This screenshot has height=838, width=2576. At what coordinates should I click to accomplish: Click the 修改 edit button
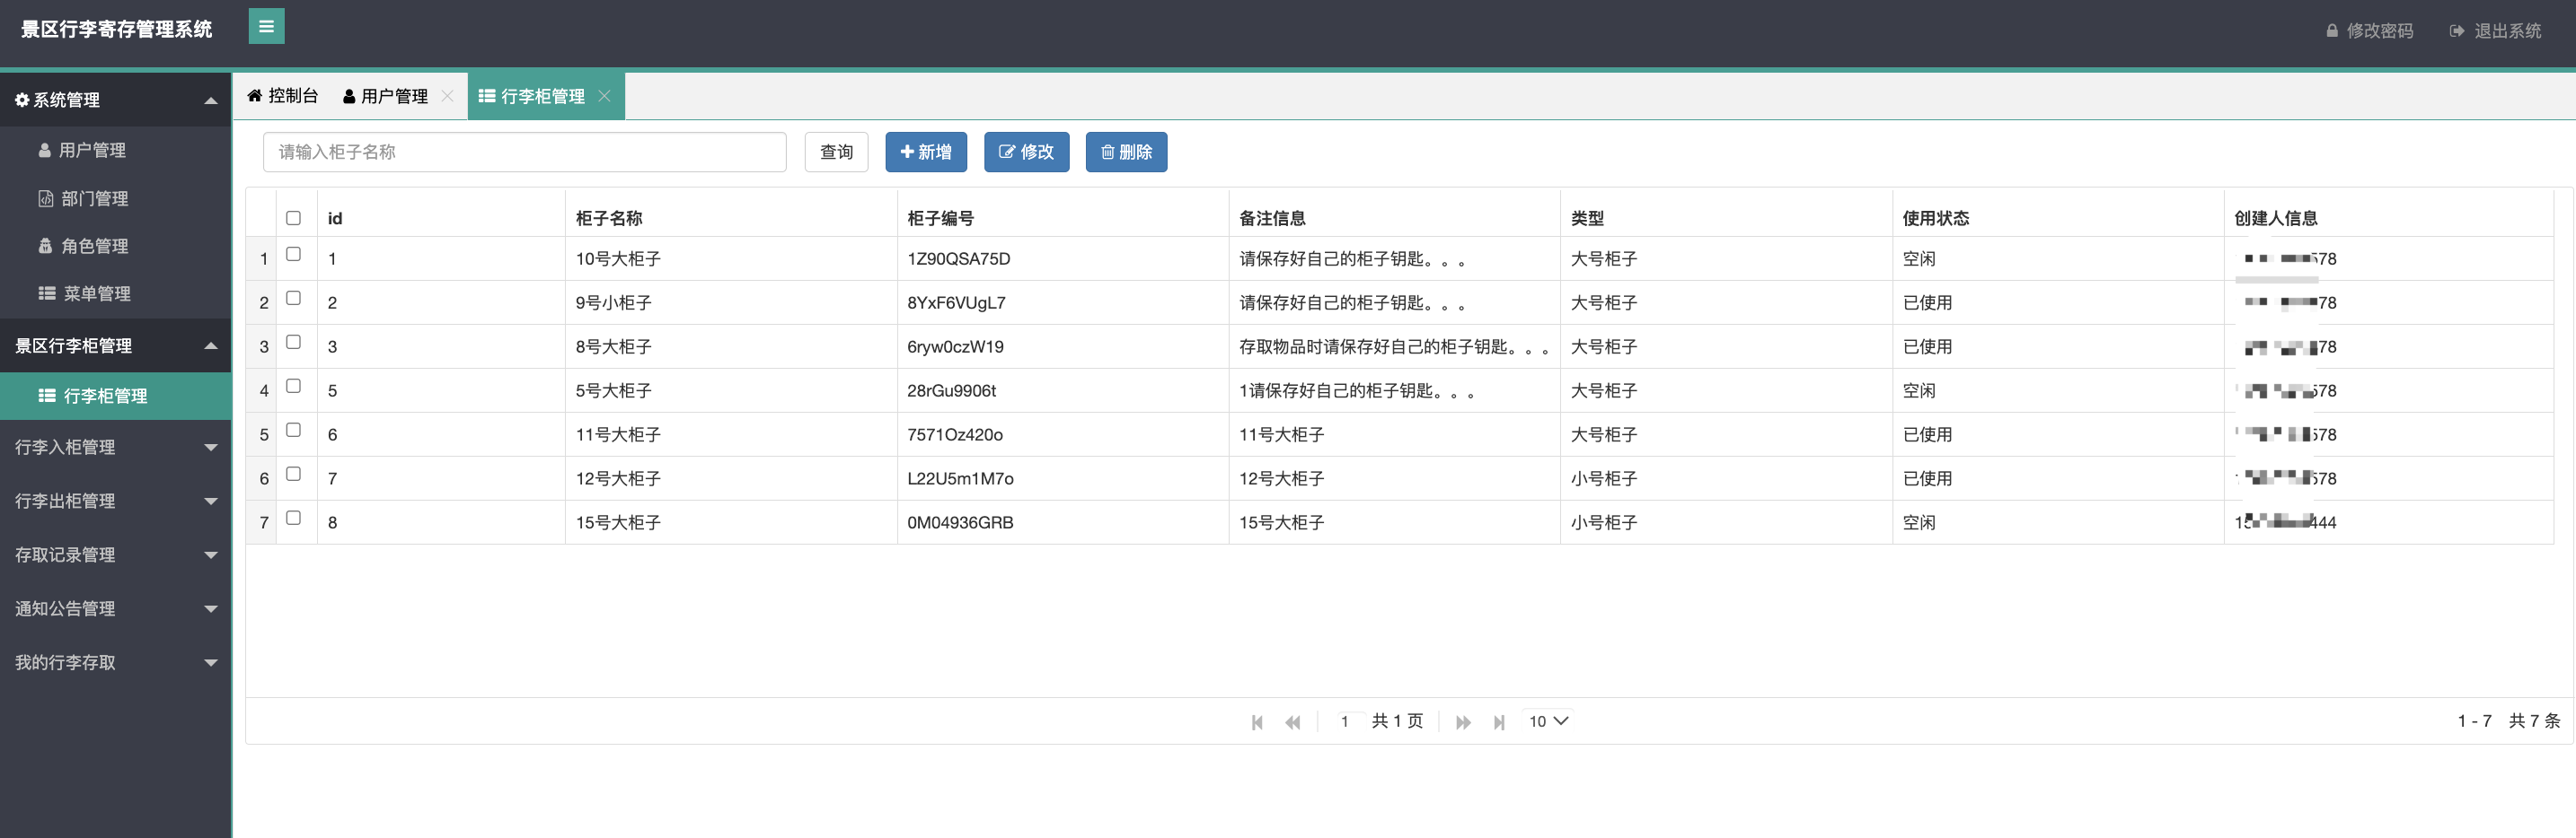pos(1026,152)
